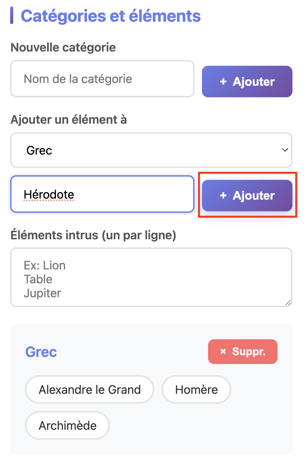Click the textarea resize handle corner

[288, 303]
